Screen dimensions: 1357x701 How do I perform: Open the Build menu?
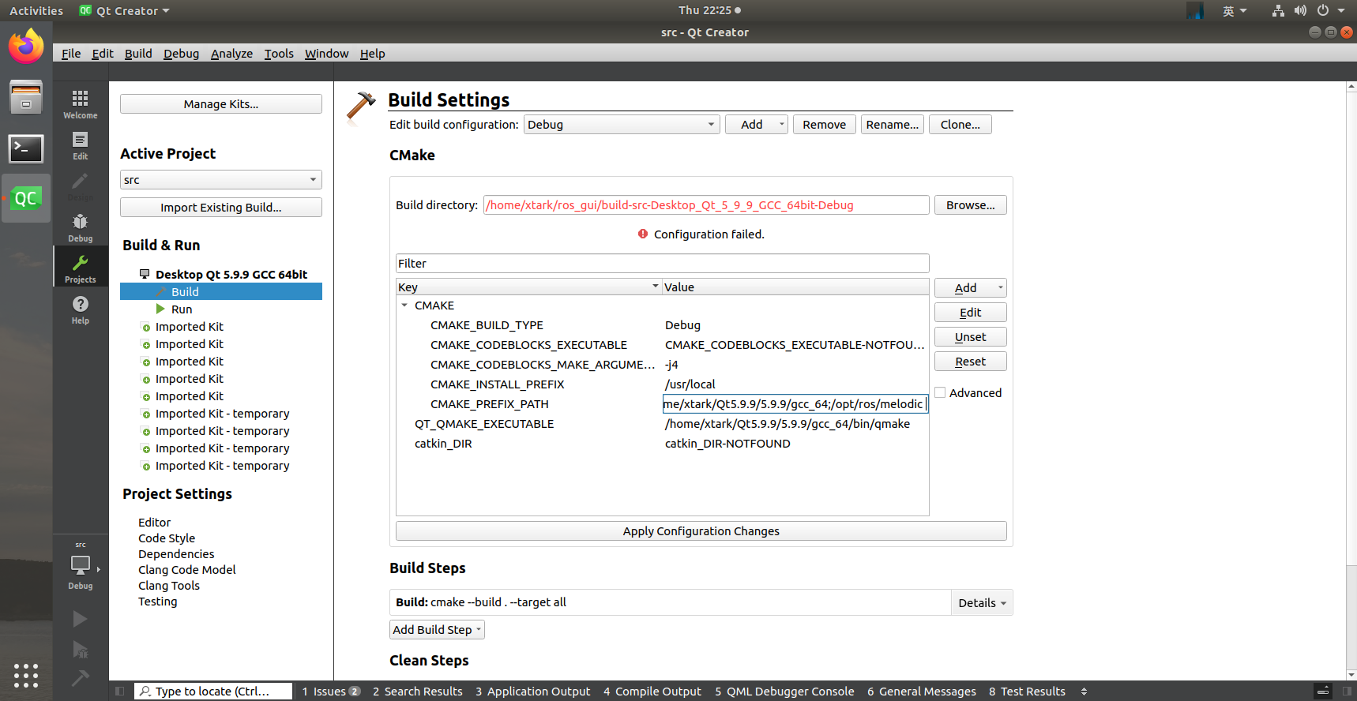[138, 54]
